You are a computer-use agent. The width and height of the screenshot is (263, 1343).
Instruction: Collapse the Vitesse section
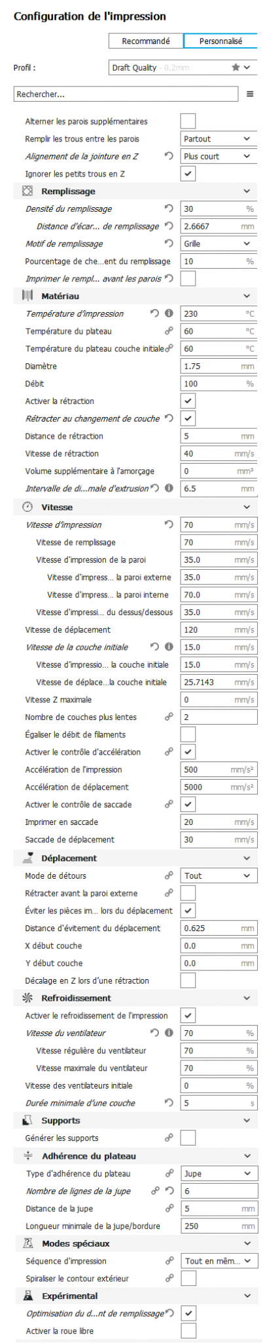[x=247, y=507]
